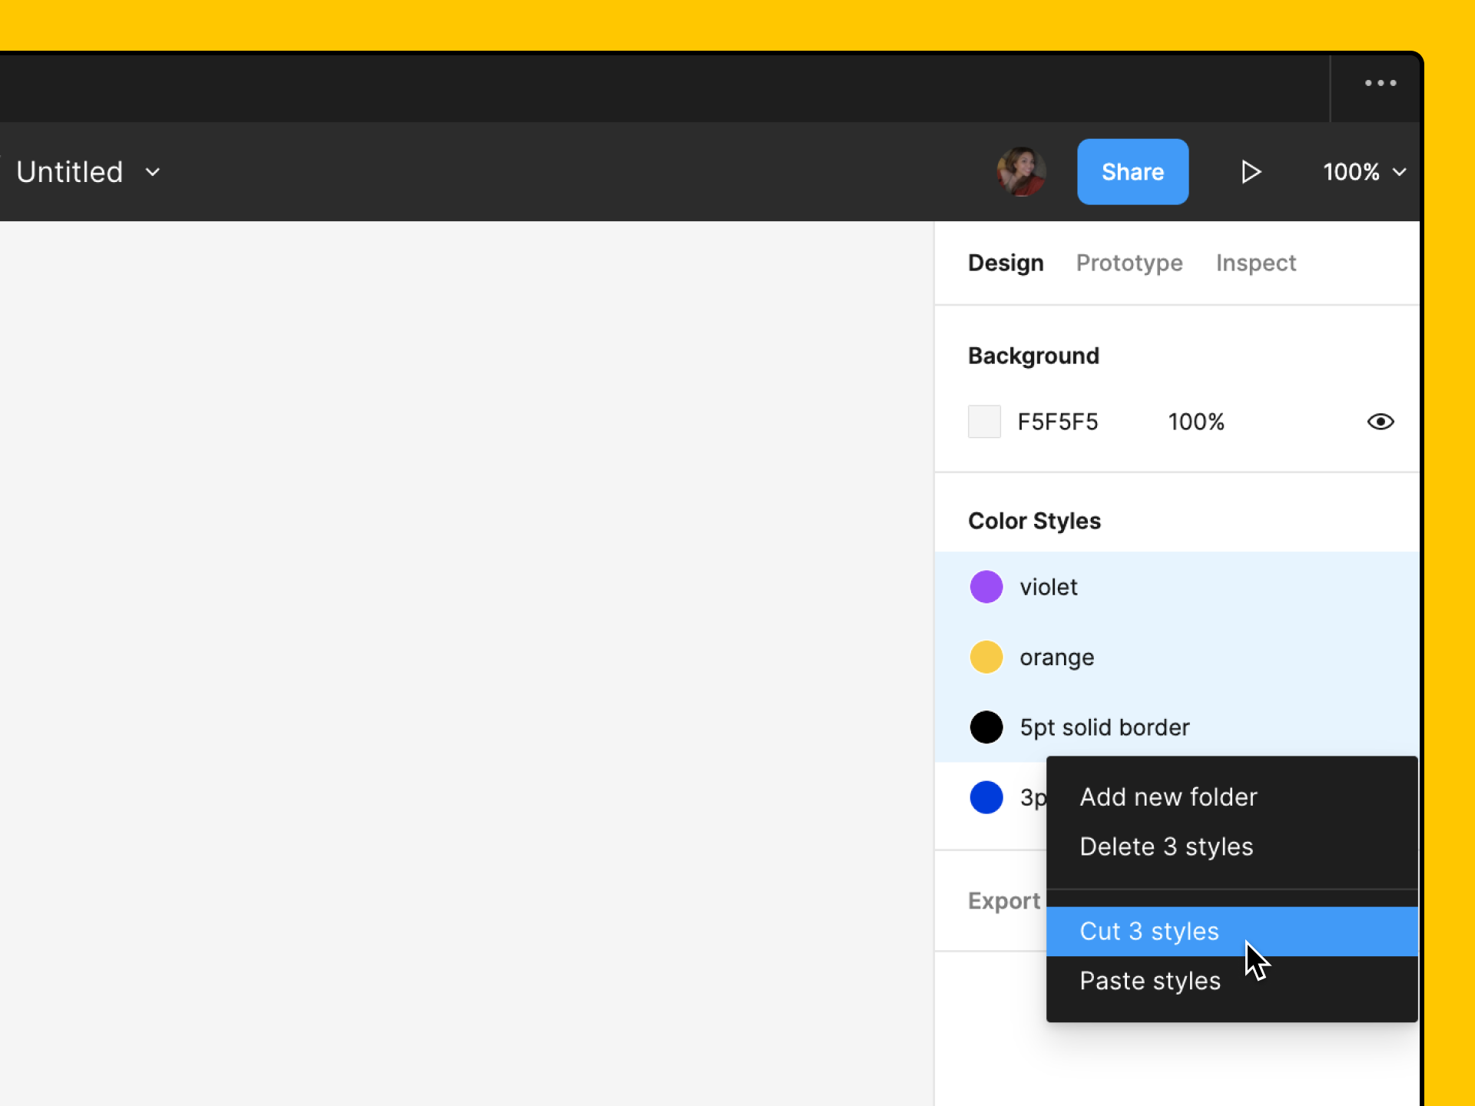Click the orange color style icon
This screenshot has height=1106, width=1475.
986,657
